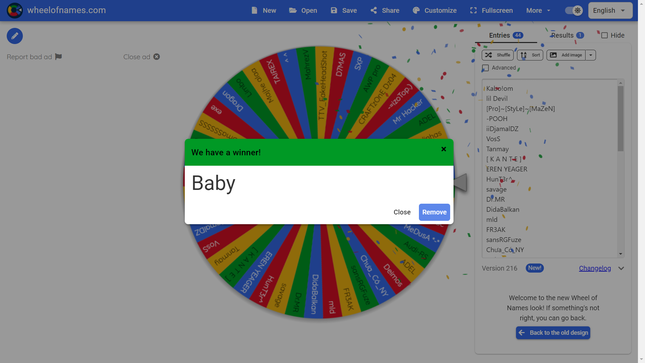Check the Hide checkbox
The height and width of the screenshot is (363, 645).
tap(604, 35)
